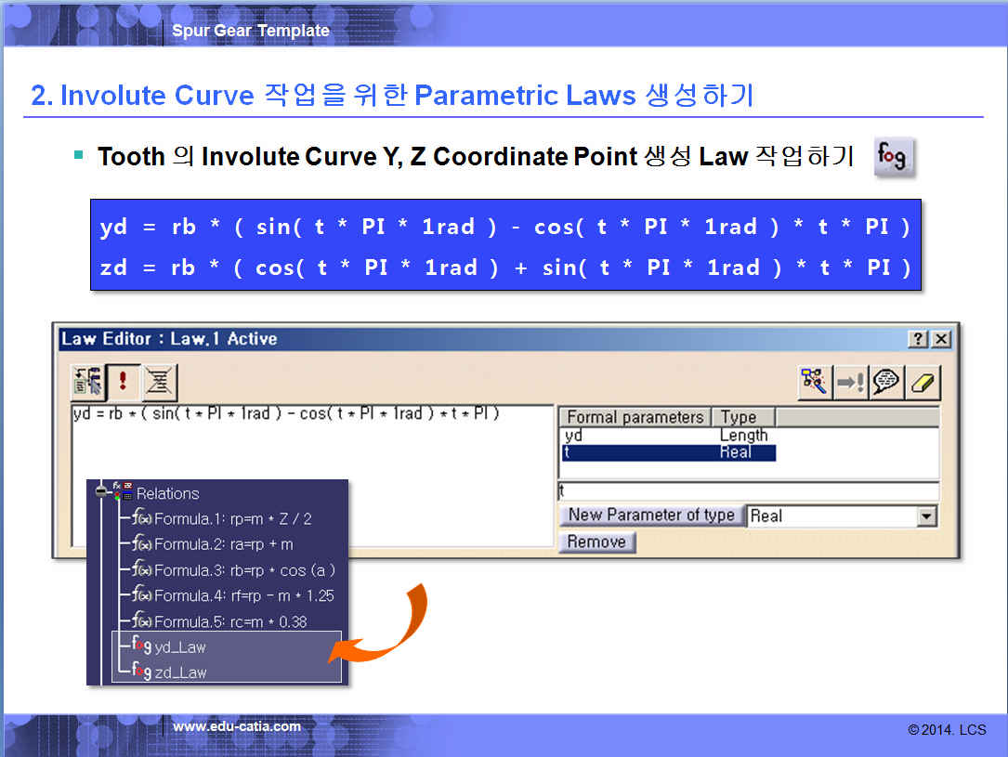Click the fog Law tool icon
This screenshot has width=1008, height=757.
pyautogui.click(x=894, y=156)
